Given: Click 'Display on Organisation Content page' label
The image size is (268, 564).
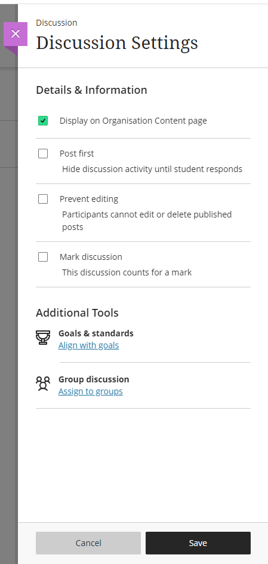Looking at the screenshot, I should (x=133, y=121).
